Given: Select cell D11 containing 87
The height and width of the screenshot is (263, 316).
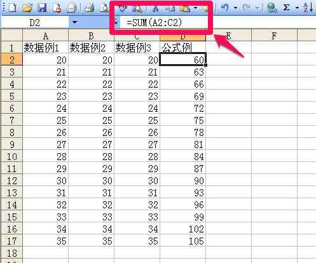Looking at the screenshot, I should (182, 168).
